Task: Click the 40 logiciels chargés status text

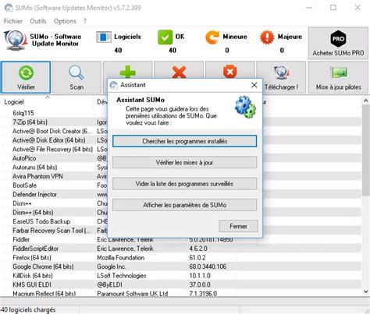Action: pyautogui.click(x=28, y=309)
